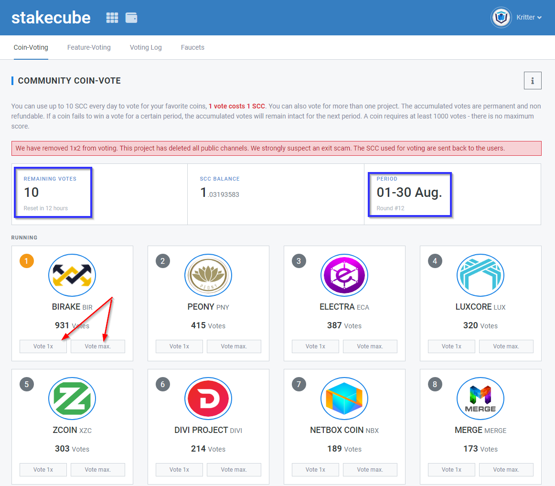Viewport: 555px width, 486px height.
Task: Click the Luxcore coin logo
Action: 480,275
